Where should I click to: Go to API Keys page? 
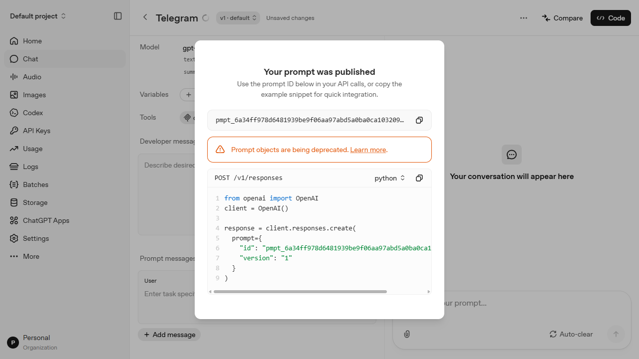[65, 131]
